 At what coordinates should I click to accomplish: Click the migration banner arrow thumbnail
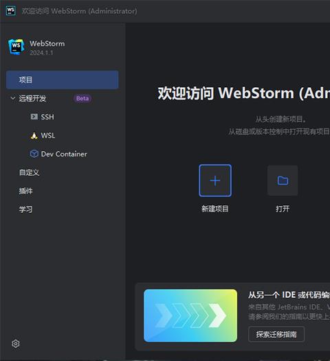[190, 316]
